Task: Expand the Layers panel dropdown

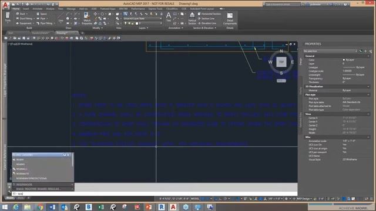Action: point(143,28)
